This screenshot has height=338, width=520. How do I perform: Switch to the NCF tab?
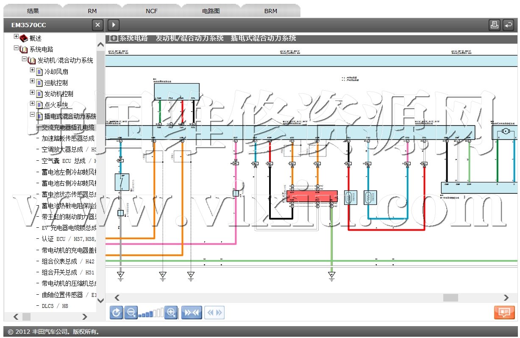coord(151,11)
